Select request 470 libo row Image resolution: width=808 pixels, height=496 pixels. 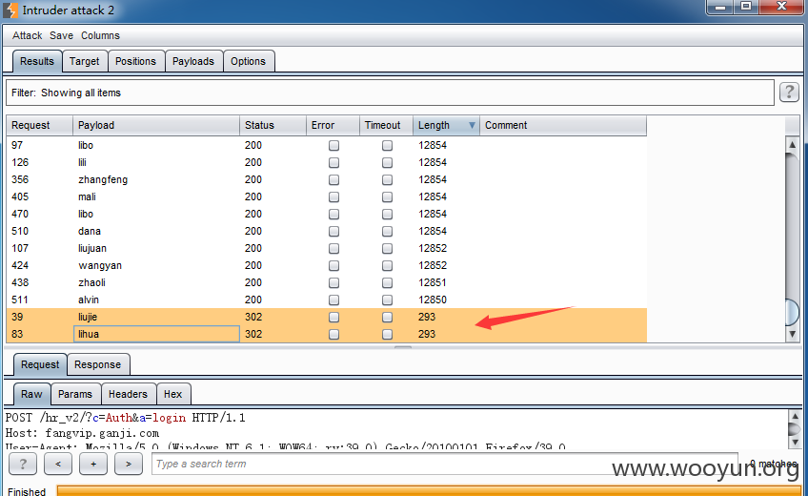(x=326, y=214)
